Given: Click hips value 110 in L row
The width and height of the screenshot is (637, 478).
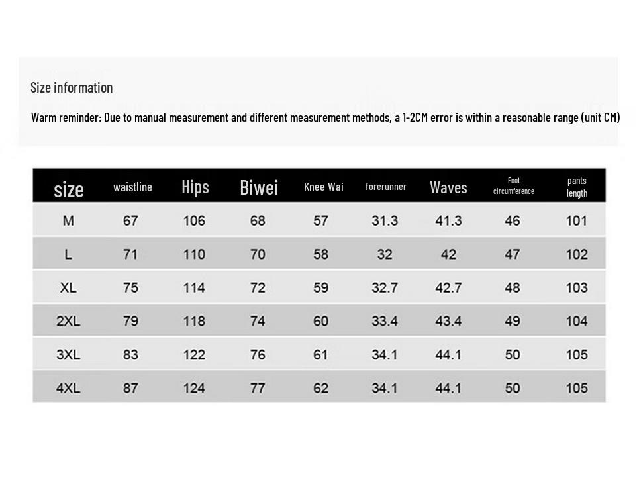Looking at the screenshot, I should [194, 254].
